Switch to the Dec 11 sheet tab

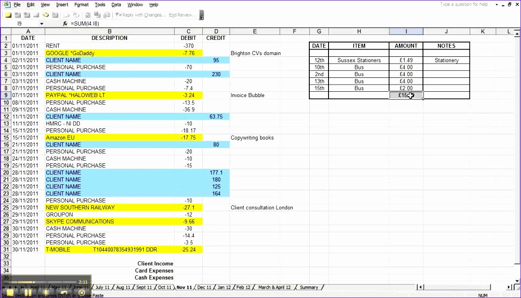tap(204, 287)
